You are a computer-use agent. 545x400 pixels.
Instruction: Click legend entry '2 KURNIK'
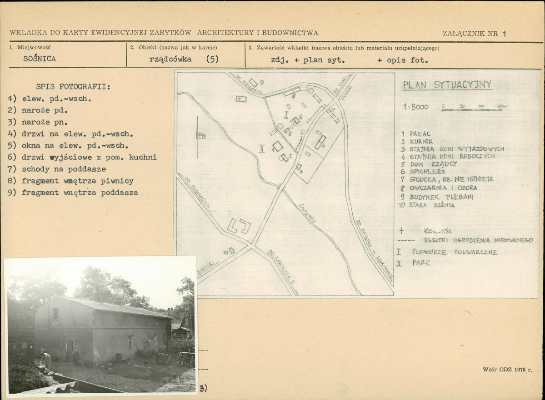coord(417,142)
